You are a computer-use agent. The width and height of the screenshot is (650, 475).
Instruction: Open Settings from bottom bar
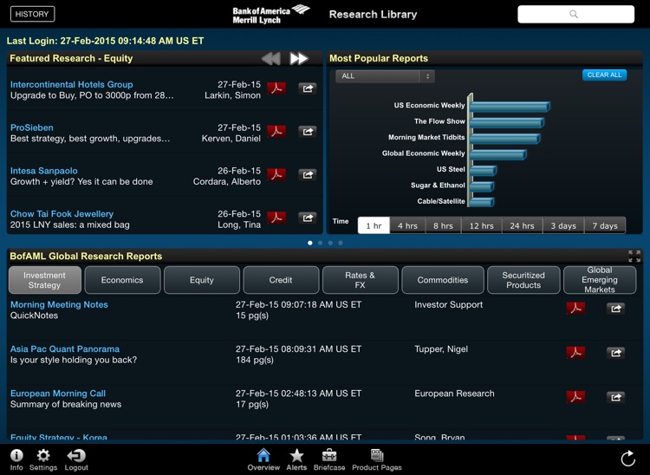coord(43,459)
